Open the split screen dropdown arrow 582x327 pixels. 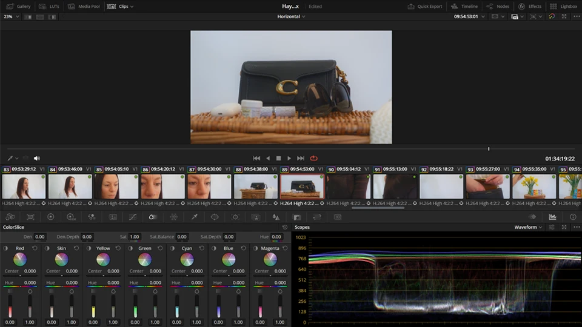522,17
